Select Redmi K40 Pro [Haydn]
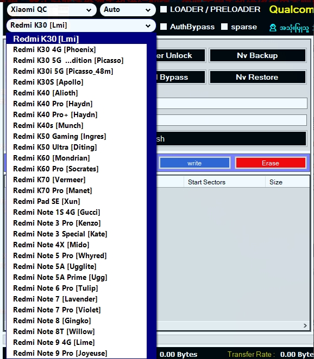The height and width of the screenshot is (359, 314). pos(77,104)
